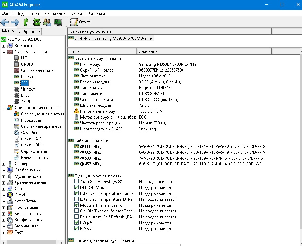Click the monitor diagnostics toolbar icon
The width and height of the screenshot is (302, 246).
point(58,22)
